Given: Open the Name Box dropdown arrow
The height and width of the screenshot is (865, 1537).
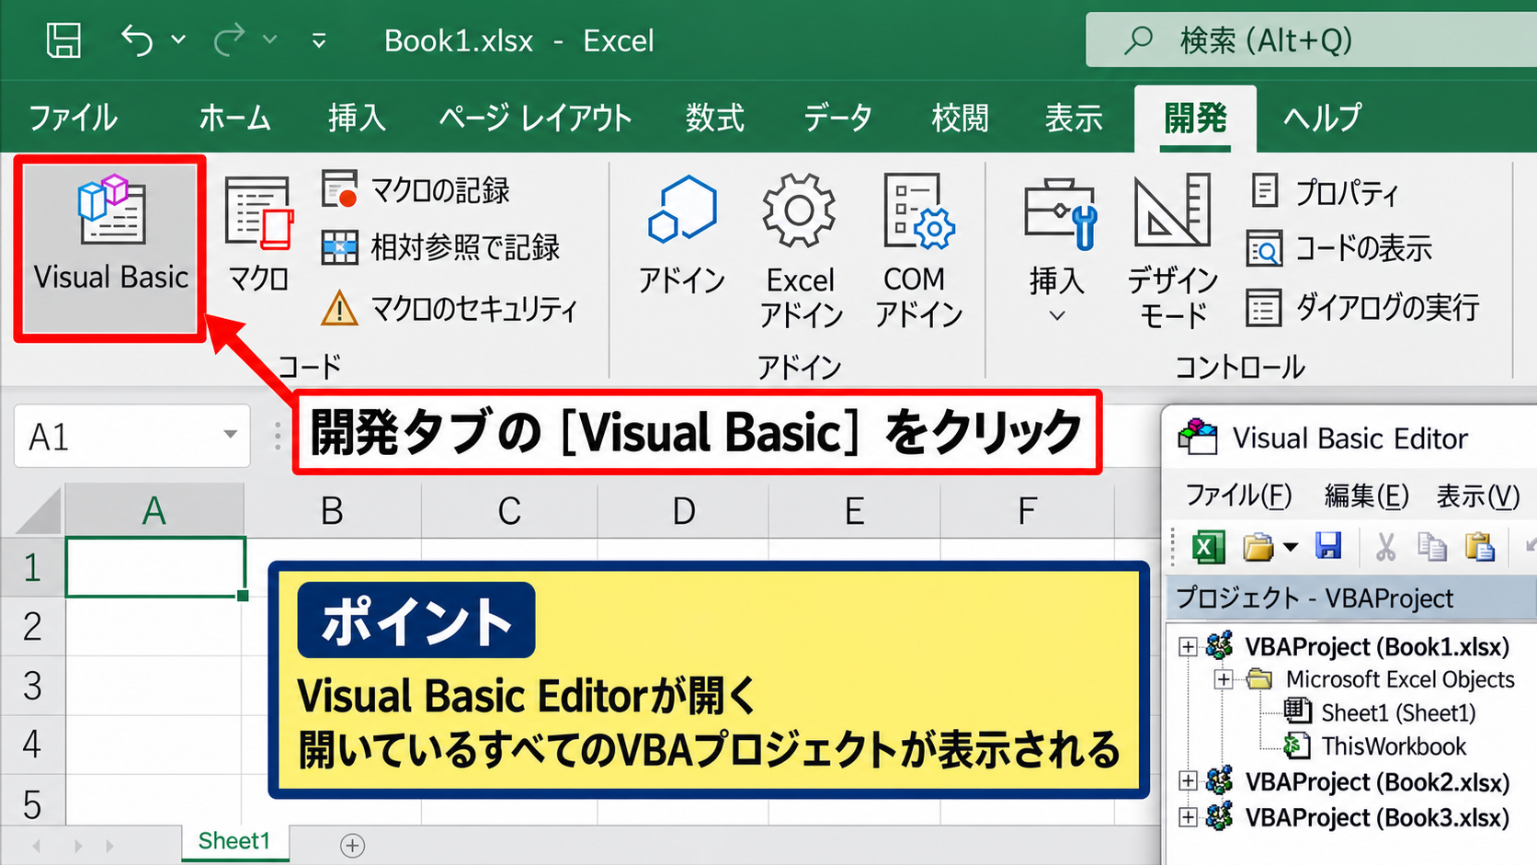Looking at the screenshot, I should coord(231,435).
